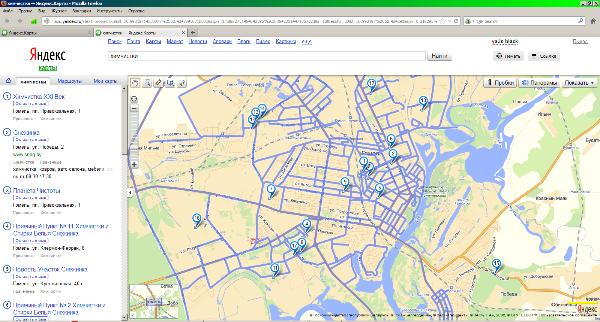Zoom in with the plus button
This screenshot has width=600, height=322.
click(134, 164)
